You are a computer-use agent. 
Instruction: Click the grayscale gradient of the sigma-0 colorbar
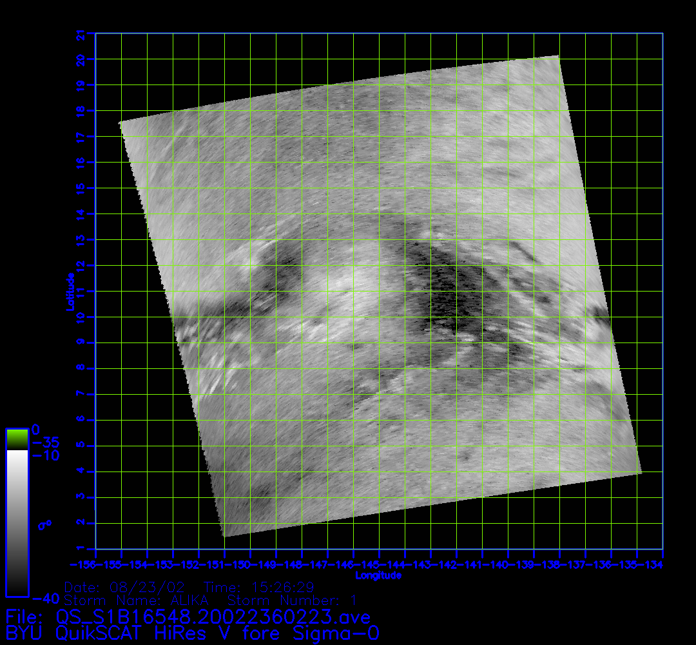(x=17, y=522)
